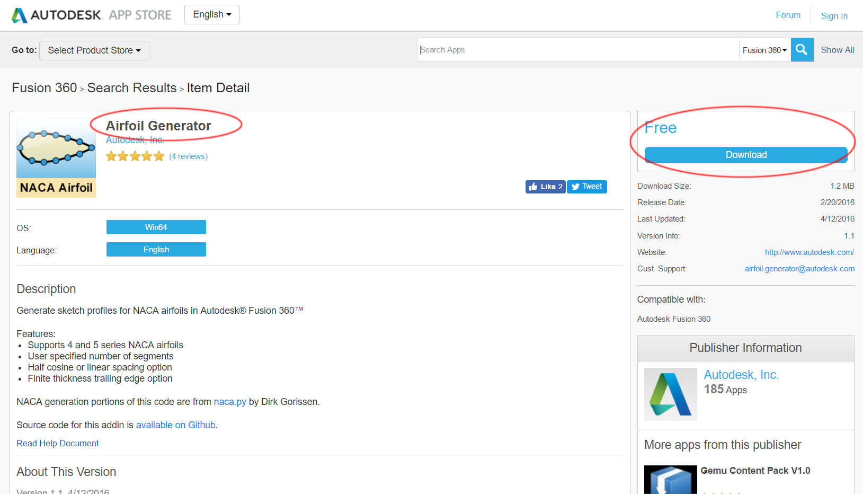Open the available on Github link
Screen dimensions: 863x494
[x=176, y=425]
